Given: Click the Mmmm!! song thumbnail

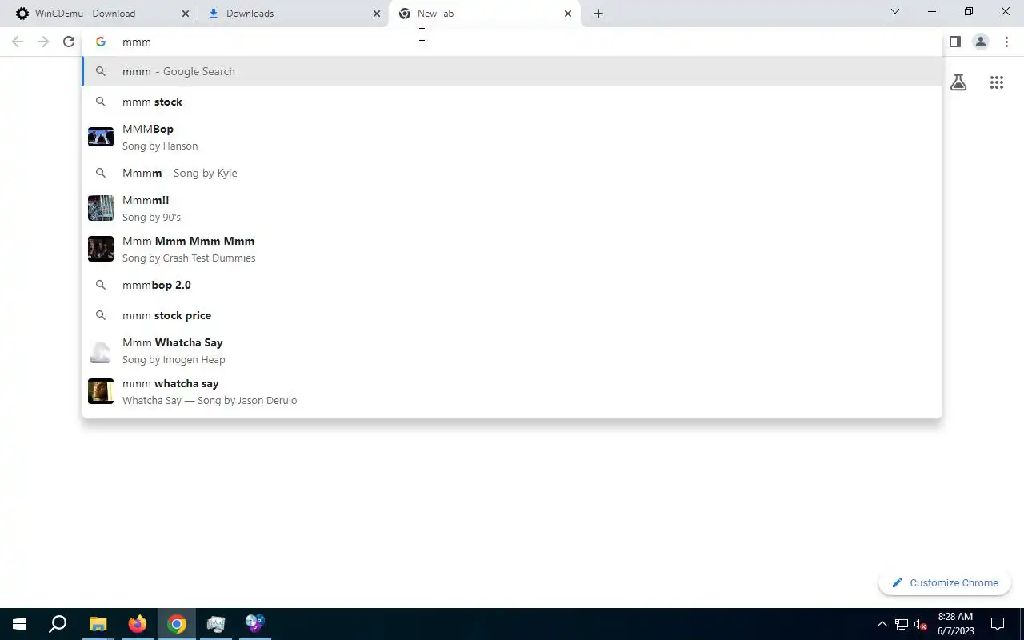Looking at the screenshot, I should (101, 208).
